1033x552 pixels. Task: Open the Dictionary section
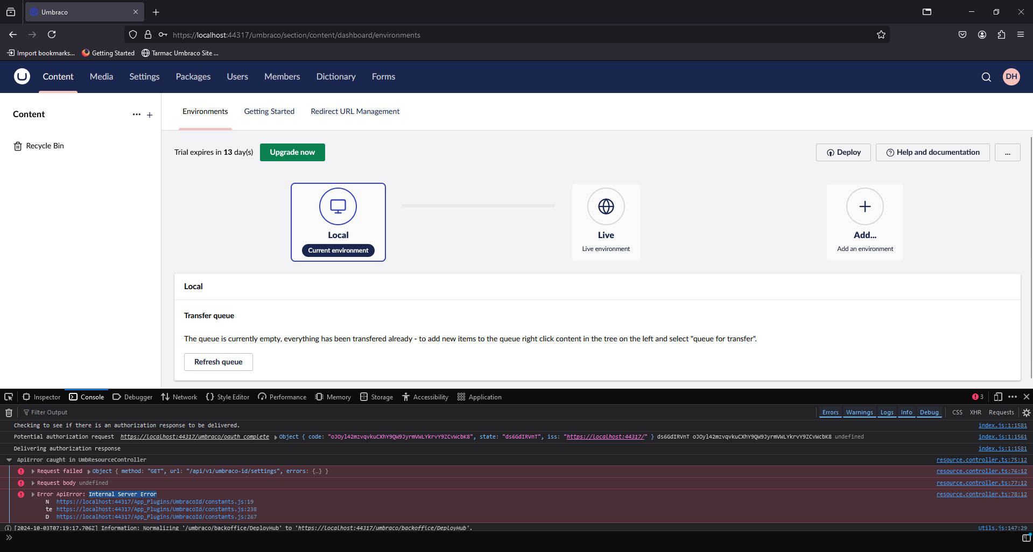[x=336, y=77]
